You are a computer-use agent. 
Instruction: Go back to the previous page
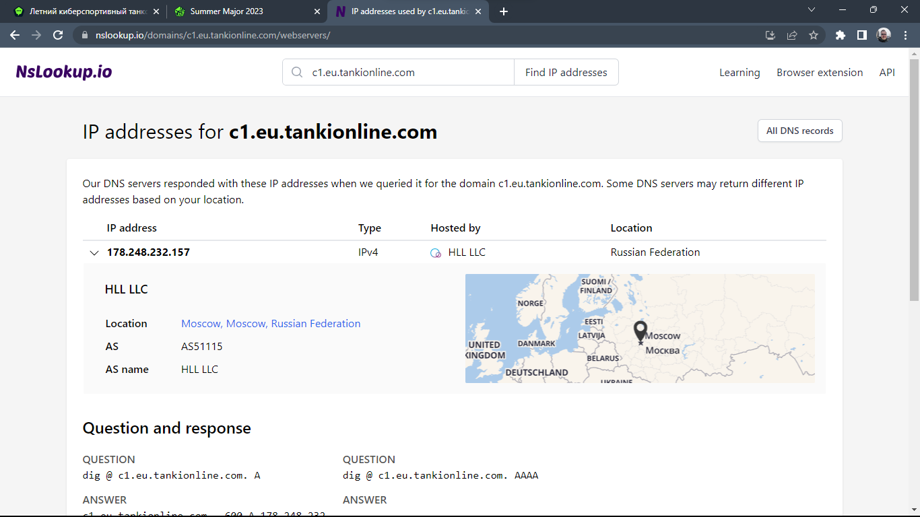point(15,35)
